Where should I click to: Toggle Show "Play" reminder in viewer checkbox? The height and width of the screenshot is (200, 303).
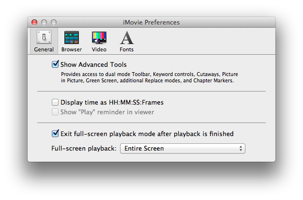tap(55, 112)
